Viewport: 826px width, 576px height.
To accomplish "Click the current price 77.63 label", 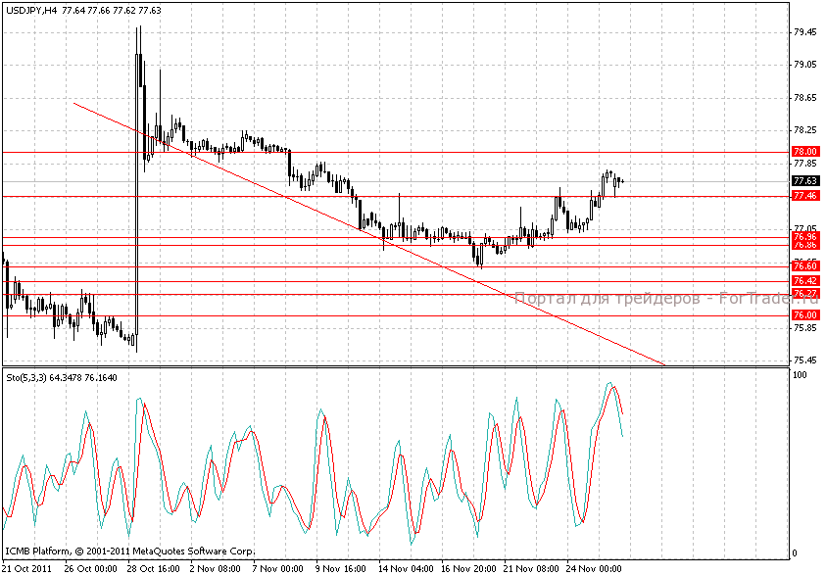I will coord(804,181).
